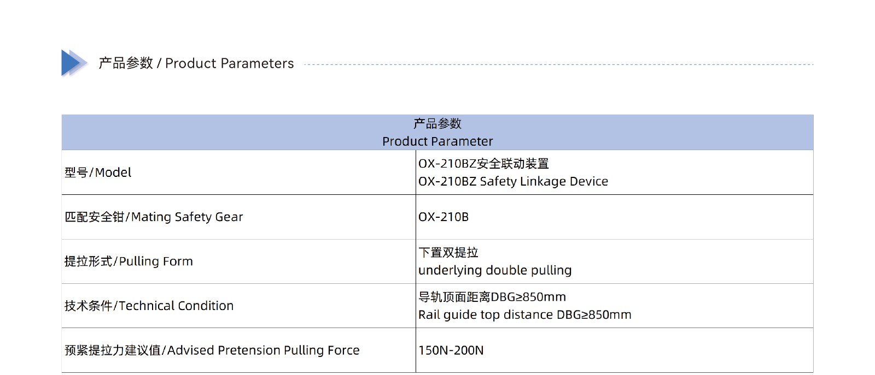Select the 150N-200N value cell
875x375 pixels.
(x=615, y=350)
